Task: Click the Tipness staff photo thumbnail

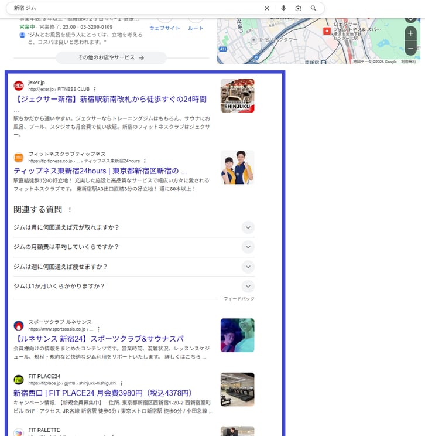Action: [x=238, y=168]
